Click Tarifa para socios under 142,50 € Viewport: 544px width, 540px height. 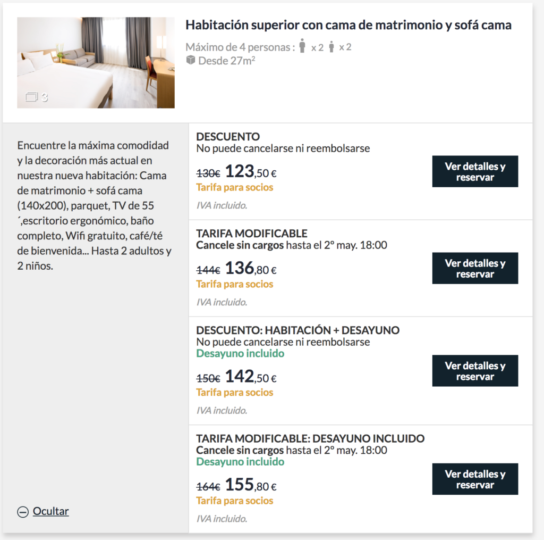click(x=234, y=392)
